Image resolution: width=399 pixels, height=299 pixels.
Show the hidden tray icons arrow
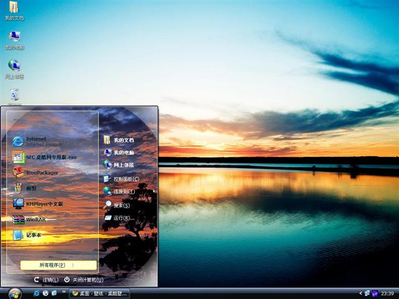[x=360, y=293]
